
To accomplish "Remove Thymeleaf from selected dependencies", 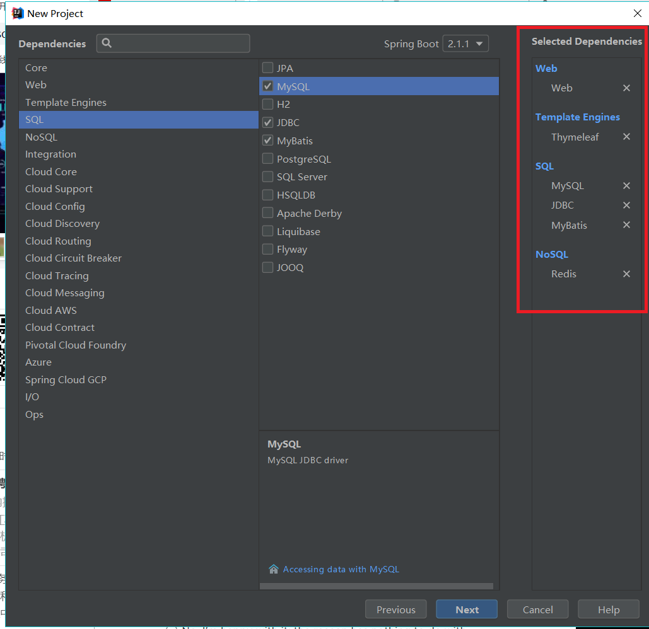I will point(626,137).
